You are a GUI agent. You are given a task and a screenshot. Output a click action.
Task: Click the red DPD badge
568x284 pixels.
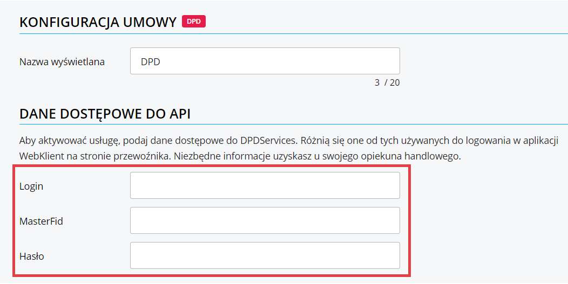(194, 22)
